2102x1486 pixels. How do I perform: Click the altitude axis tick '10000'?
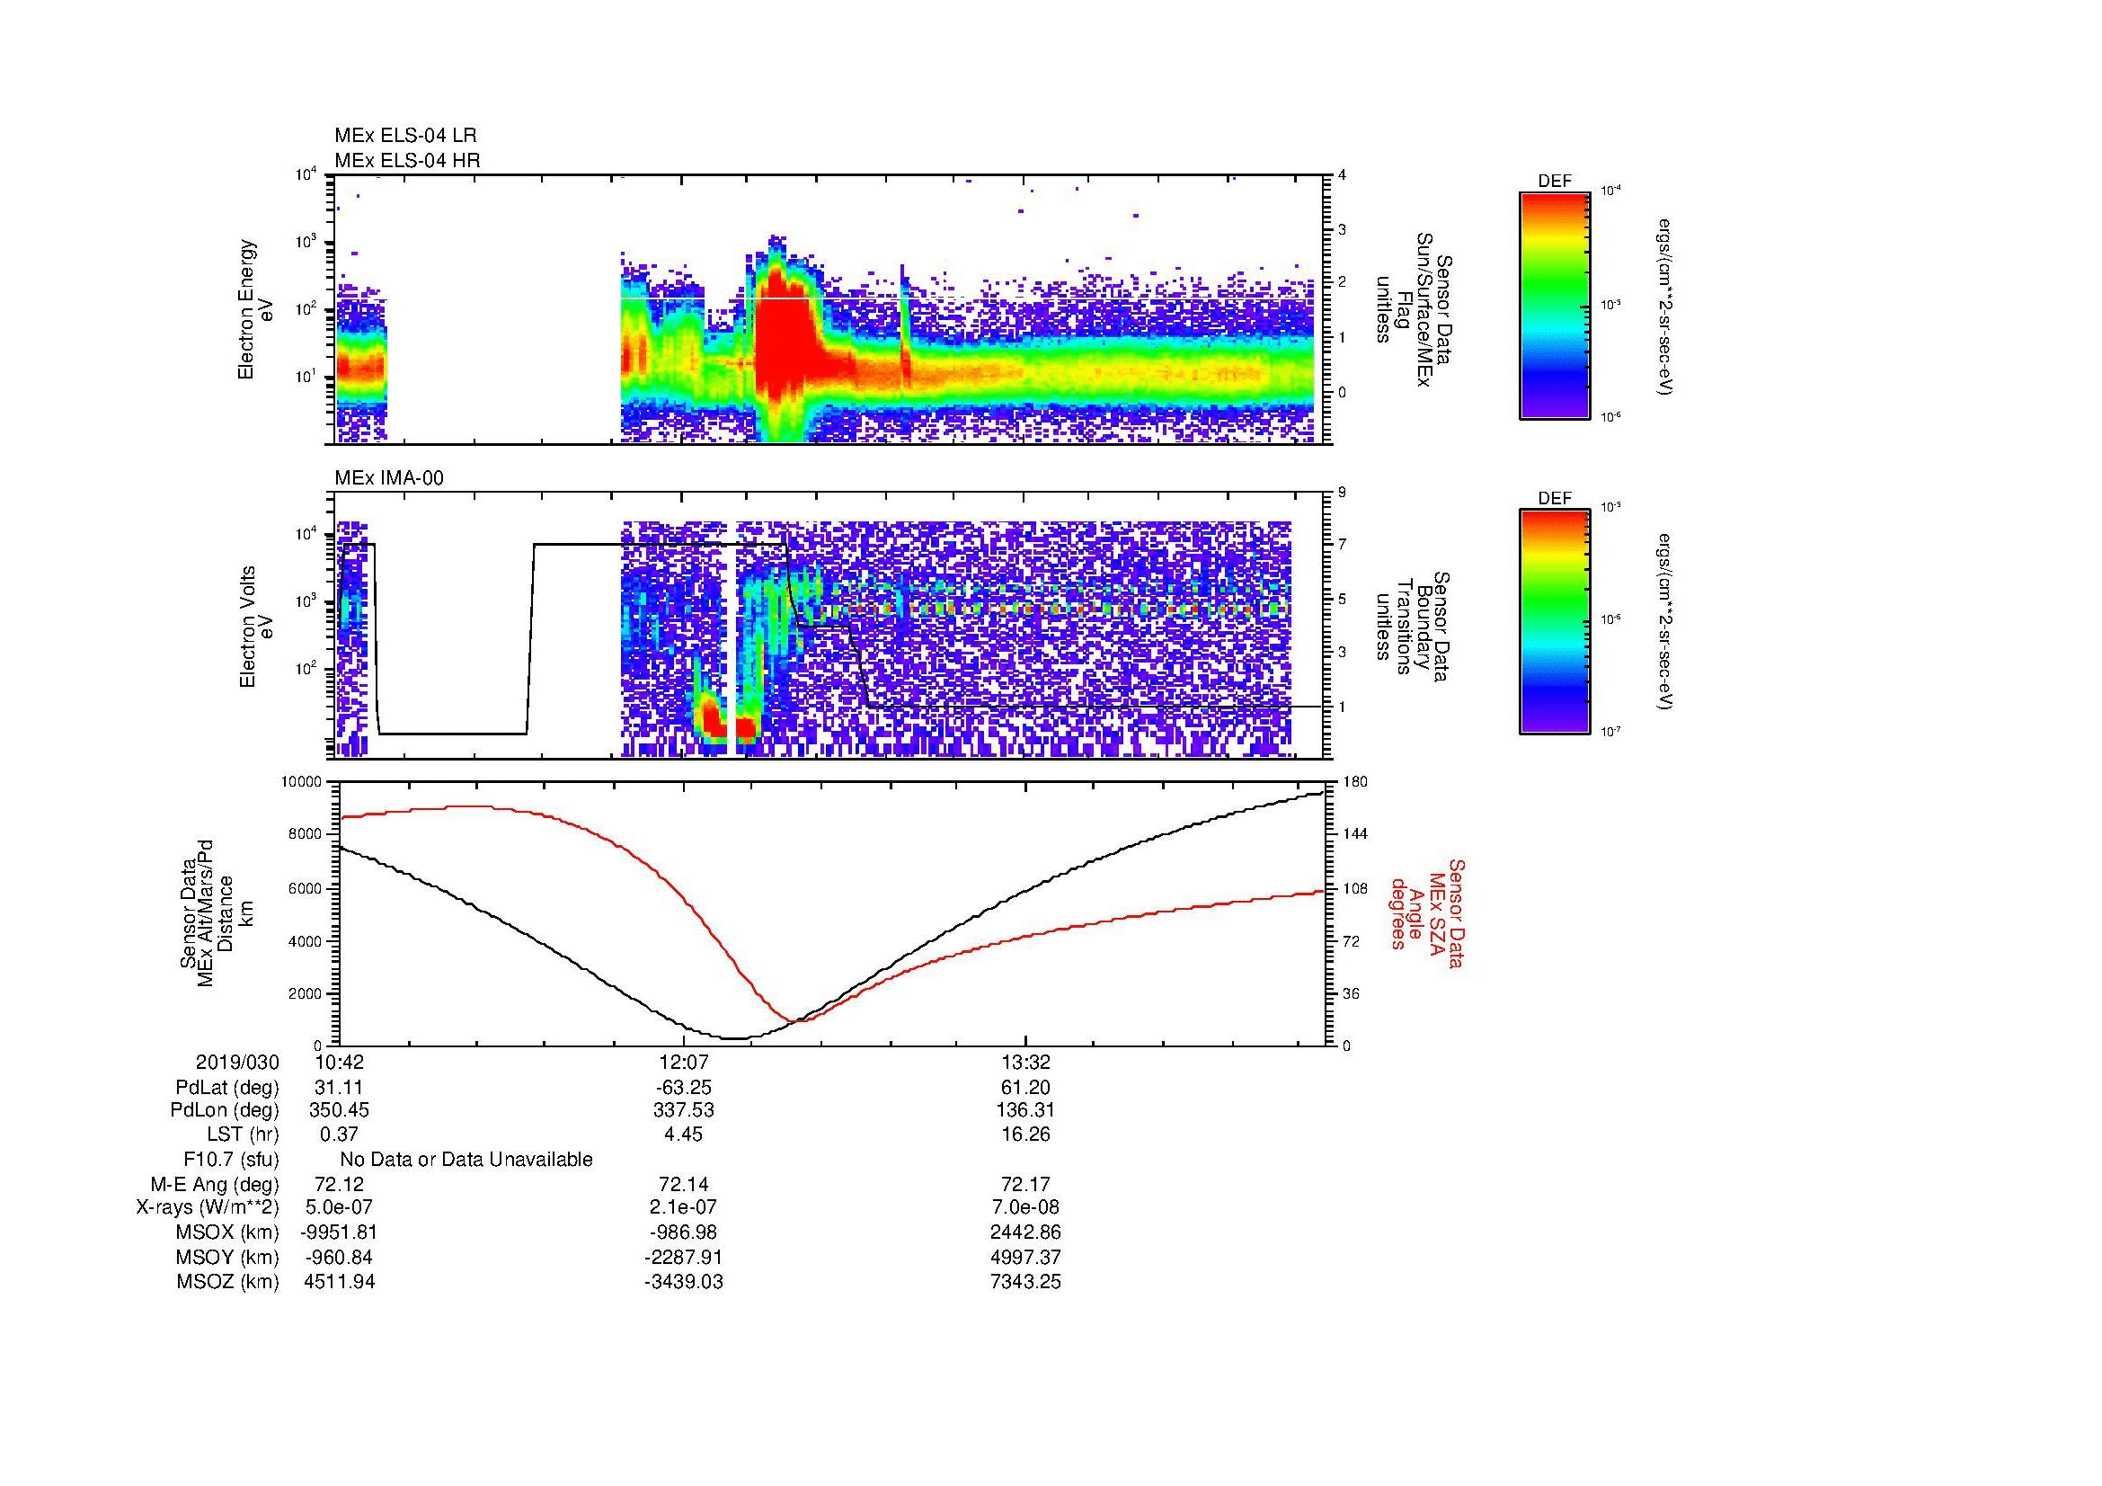click(302, 782)
